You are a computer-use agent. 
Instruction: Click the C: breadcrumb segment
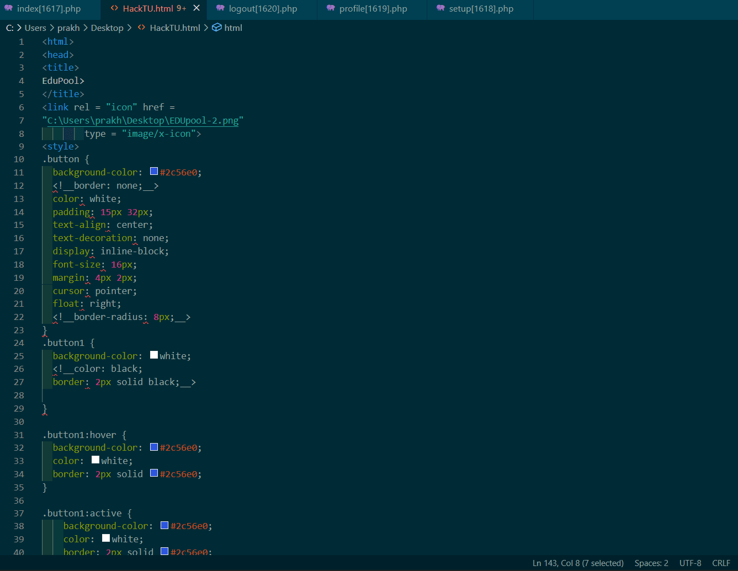[10, 28]
